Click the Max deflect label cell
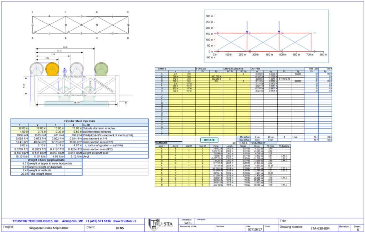Image resolution: width=365 pixels, height=232 pixels. 243,140
